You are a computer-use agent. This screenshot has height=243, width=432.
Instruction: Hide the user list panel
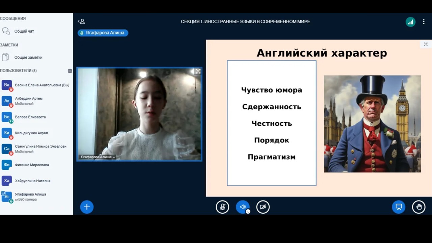81,22
